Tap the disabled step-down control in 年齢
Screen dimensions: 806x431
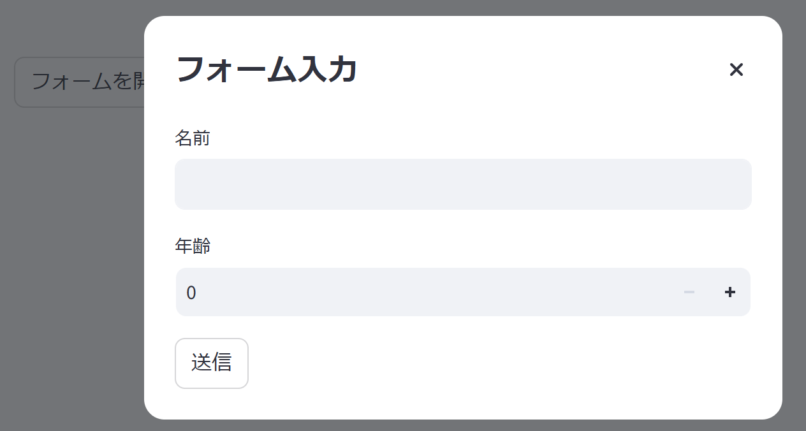pyautogui.click(x=689, y=292)
